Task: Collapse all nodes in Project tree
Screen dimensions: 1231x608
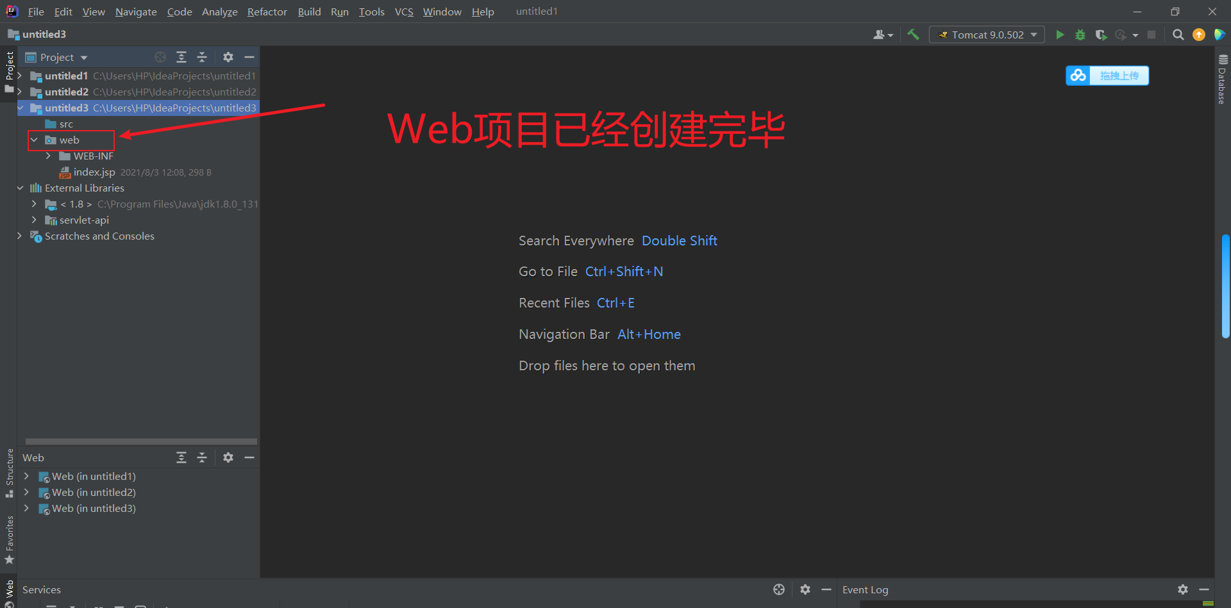Action: click(x=202, y=57)
